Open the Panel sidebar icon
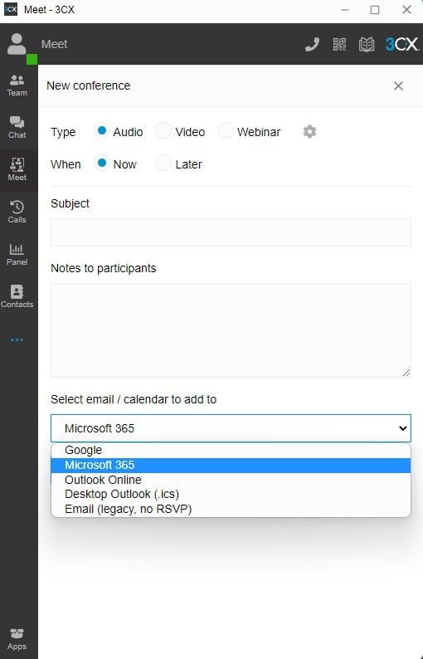The width and height of the screenshot is (423, 659). [x=17, y=255]
